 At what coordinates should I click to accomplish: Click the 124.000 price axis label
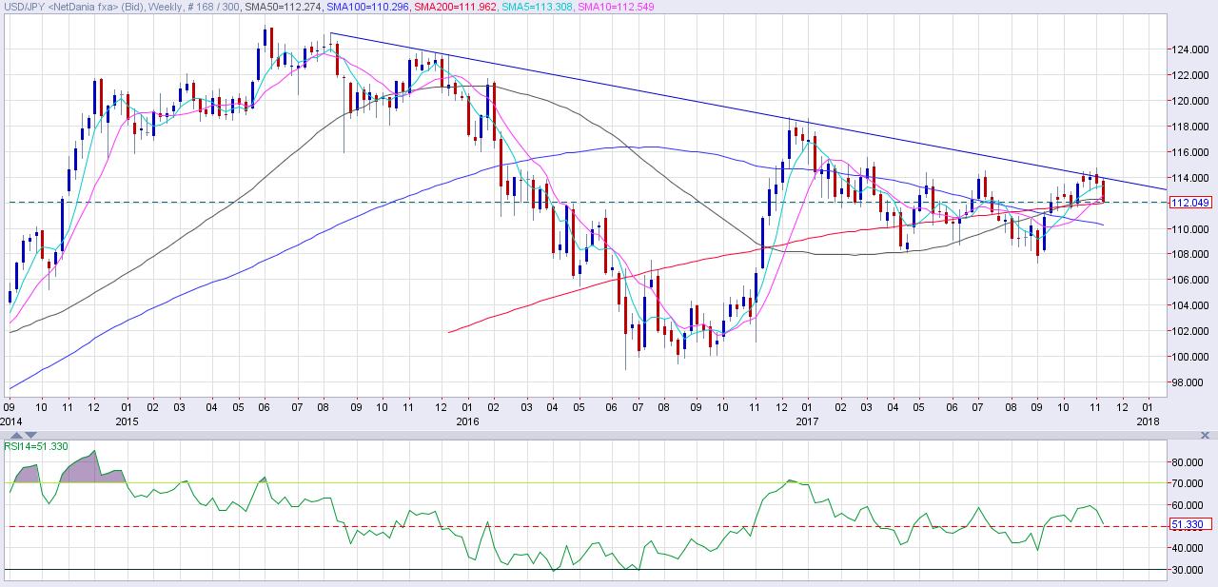(x=1189, y=49)
